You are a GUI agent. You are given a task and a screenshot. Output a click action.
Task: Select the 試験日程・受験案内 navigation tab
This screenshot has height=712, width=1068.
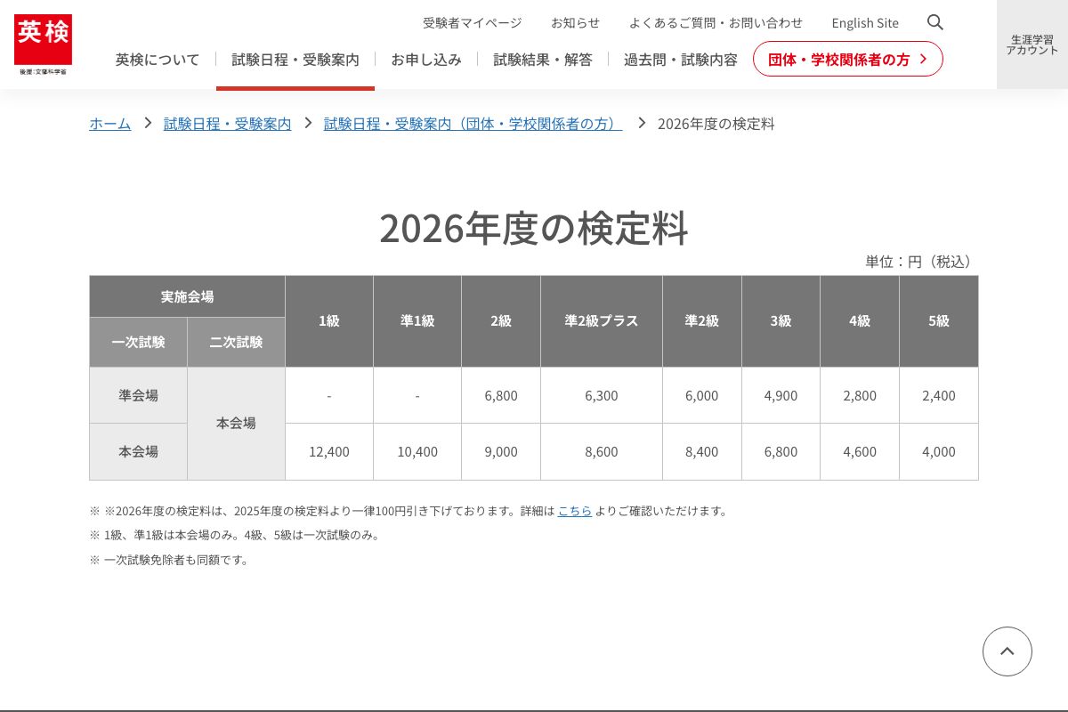point(295,59)
